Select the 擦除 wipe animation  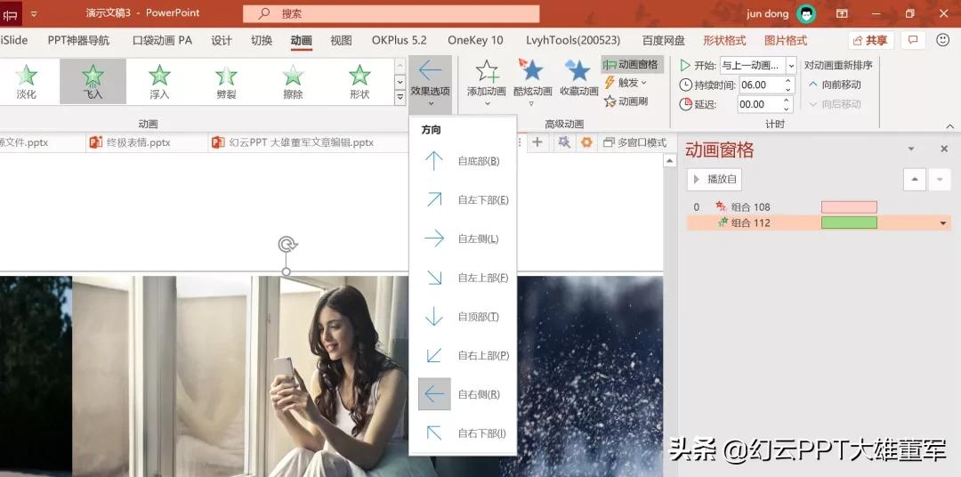coord(293,82)
